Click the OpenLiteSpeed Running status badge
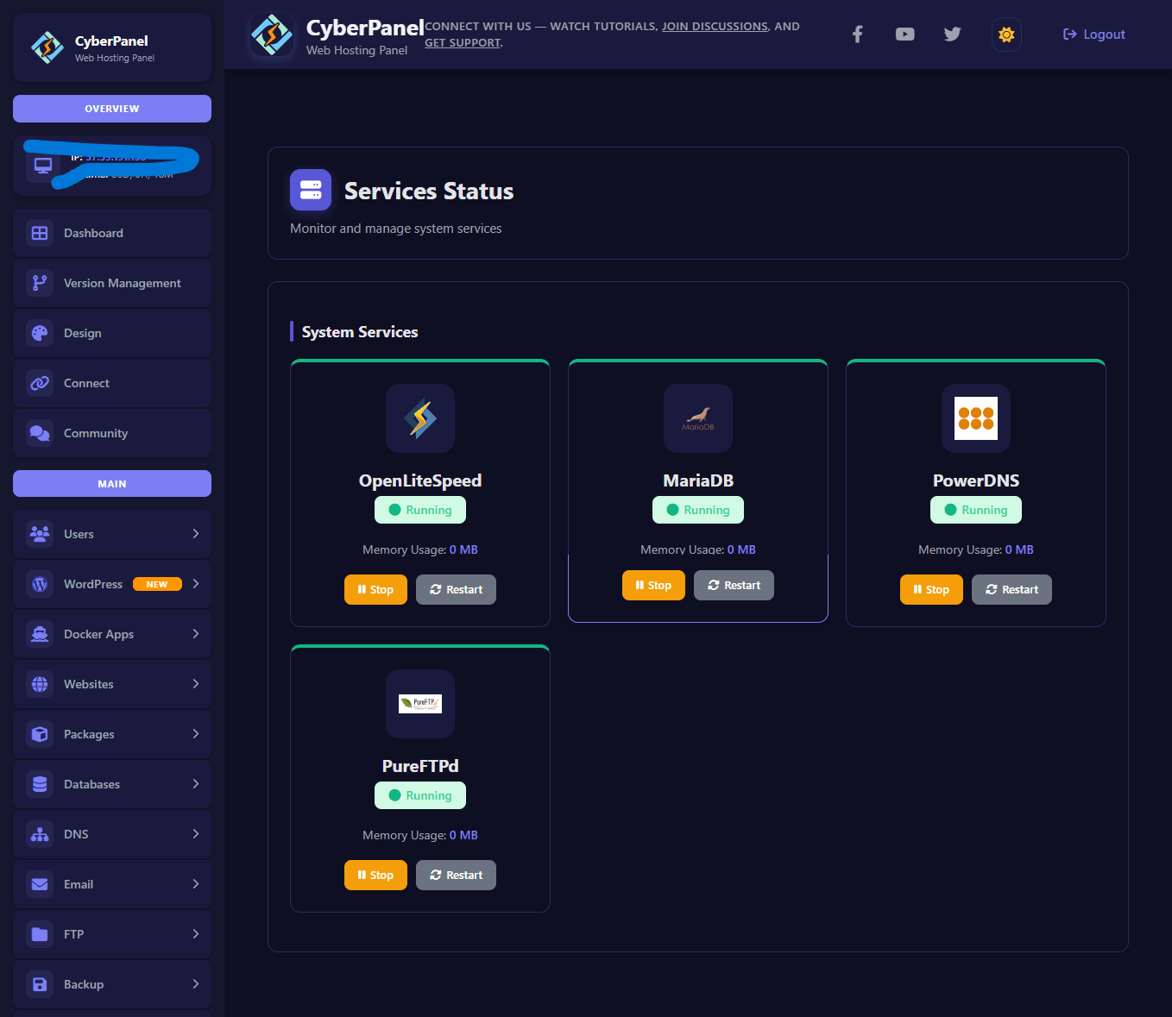The height and width of the screenshot is (1017, 1172). pos(420,510)
